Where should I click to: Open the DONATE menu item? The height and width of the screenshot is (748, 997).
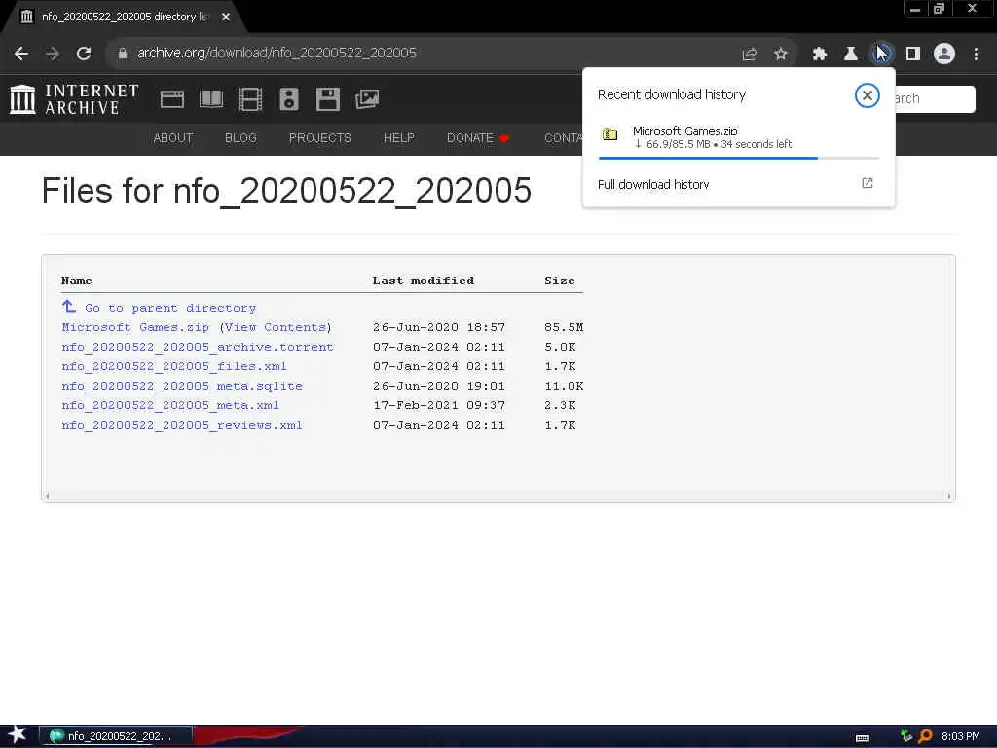coord(477,138)
